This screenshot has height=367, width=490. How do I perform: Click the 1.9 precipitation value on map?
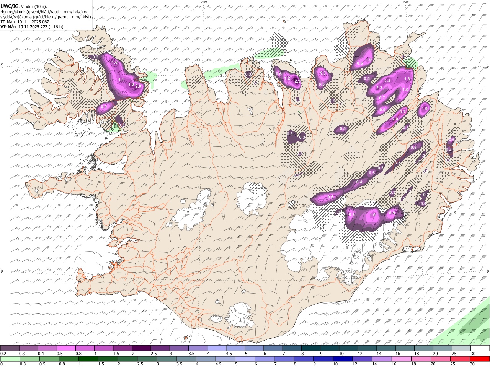424,109
